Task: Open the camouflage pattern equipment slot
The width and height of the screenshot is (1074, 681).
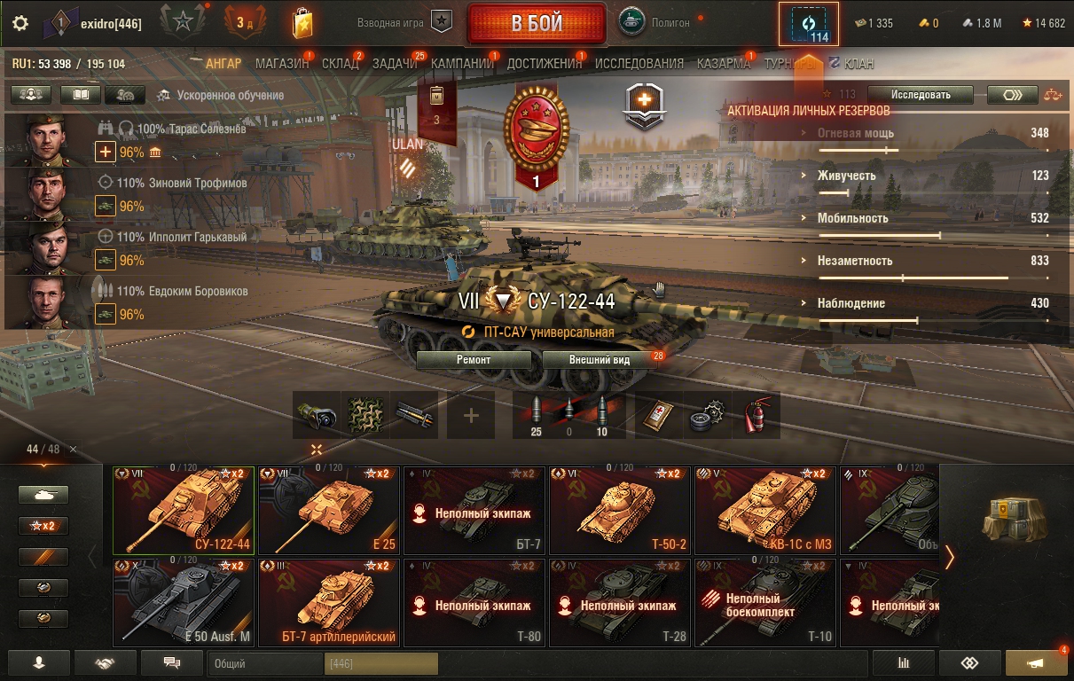Action: click(365, 415)
